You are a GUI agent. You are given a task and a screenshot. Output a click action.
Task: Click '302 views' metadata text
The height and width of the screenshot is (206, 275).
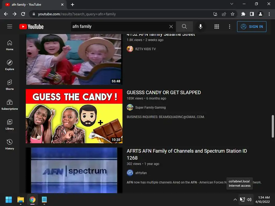134,164
